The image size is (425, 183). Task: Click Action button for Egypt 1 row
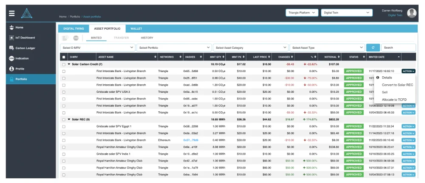point(408,126)
